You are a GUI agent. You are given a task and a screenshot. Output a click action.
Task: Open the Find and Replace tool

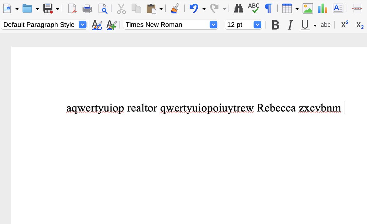pyautogui.click(x=238, y=9)
